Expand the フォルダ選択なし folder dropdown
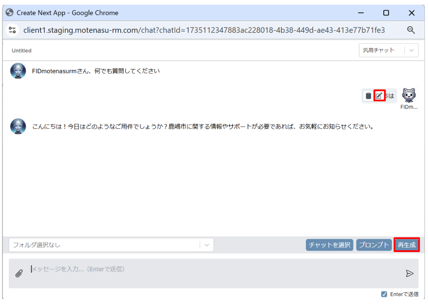Screen dimensions: 428x304 111,245
